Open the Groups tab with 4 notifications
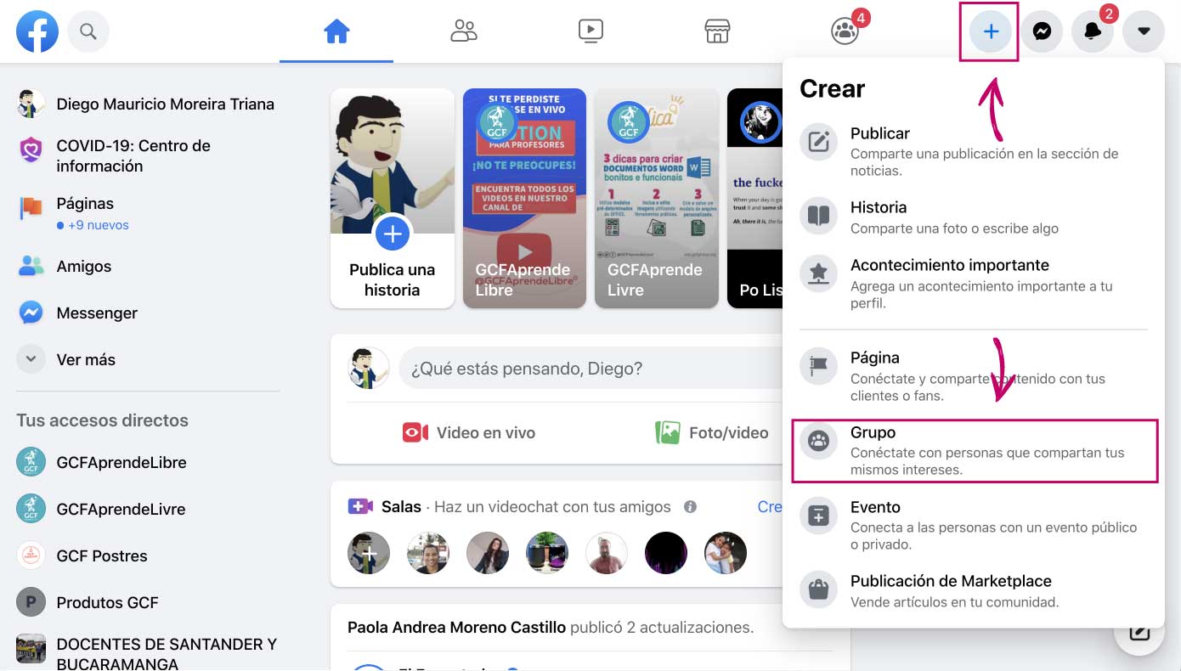 coord(846,31)
